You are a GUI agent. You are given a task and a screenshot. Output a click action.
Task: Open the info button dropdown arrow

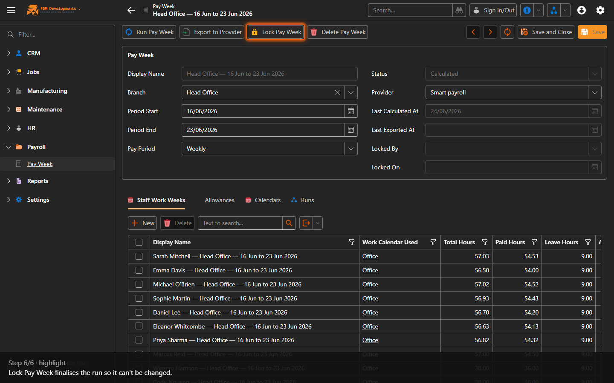click(x=539, y=10)
